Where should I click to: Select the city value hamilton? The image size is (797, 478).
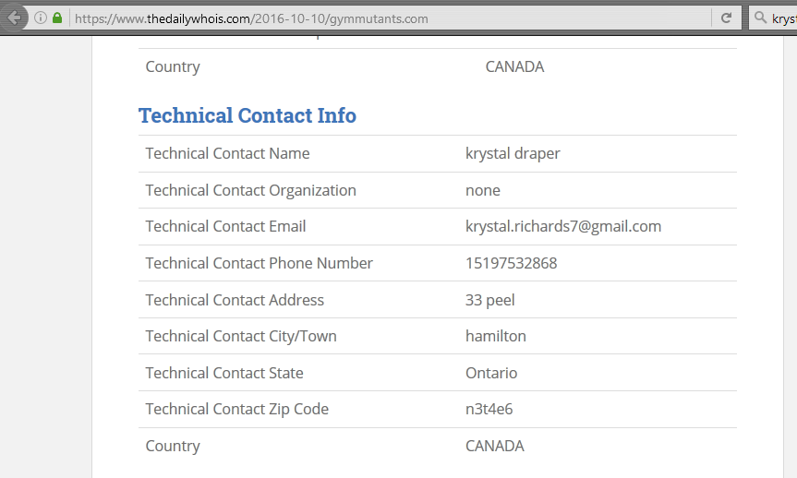point(496,336)
